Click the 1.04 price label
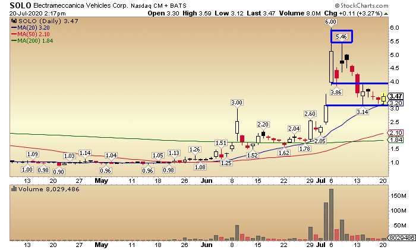Viewport: 416px width, 250px height. click(111, 156)
